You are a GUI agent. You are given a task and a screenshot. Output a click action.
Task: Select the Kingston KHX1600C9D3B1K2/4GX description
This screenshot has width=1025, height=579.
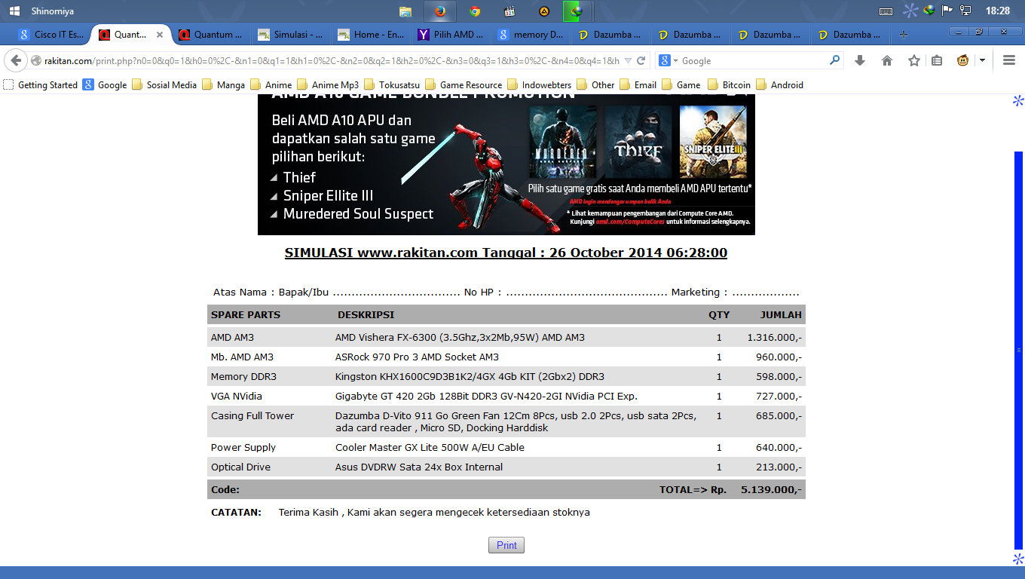(x=470, y=376)
